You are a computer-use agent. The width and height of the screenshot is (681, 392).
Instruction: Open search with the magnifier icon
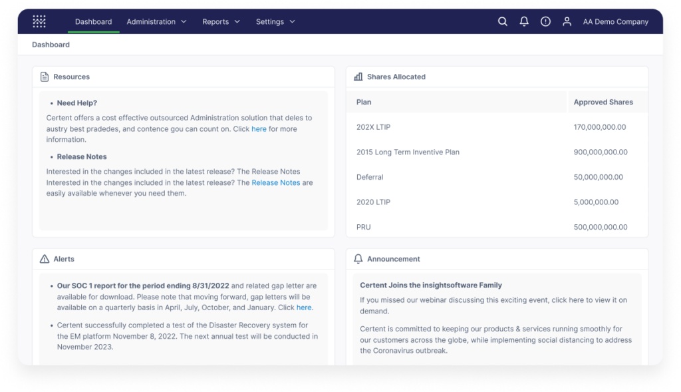(503, 22)
